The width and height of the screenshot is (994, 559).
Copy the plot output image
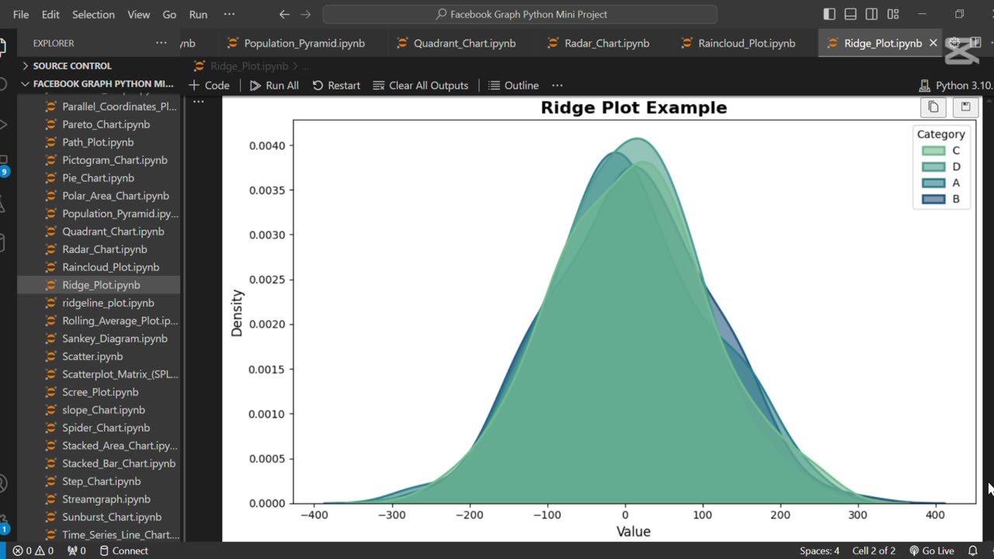tap(933, 107)
